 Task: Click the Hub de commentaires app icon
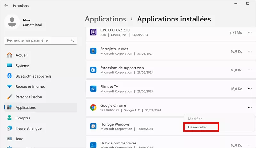[x=93, y=145]
